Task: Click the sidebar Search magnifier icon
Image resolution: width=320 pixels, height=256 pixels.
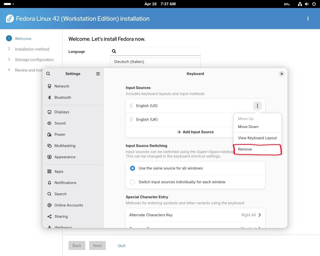Action: point(49,194)
